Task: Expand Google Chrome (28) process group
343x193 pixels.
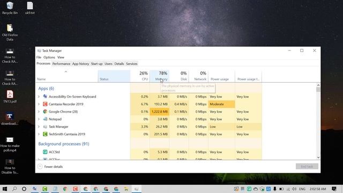Action: pos(39,112)
